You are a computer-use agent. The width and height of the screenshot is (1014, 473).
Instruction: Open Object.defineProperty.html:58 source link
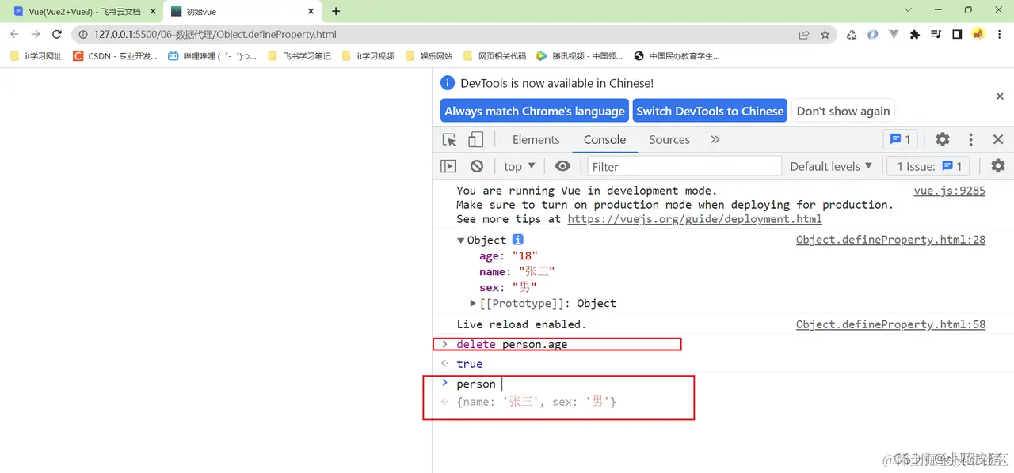tap(890, 324)
